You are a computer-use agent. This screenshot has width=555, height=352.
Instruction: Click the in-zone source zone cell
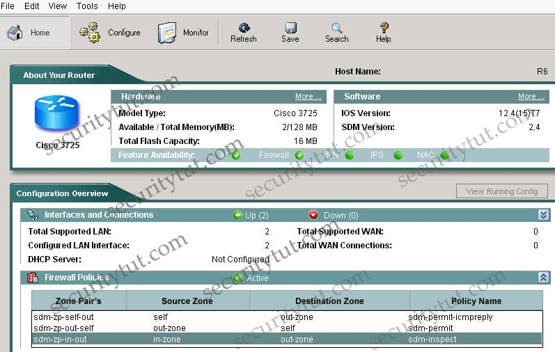[167, 339]
